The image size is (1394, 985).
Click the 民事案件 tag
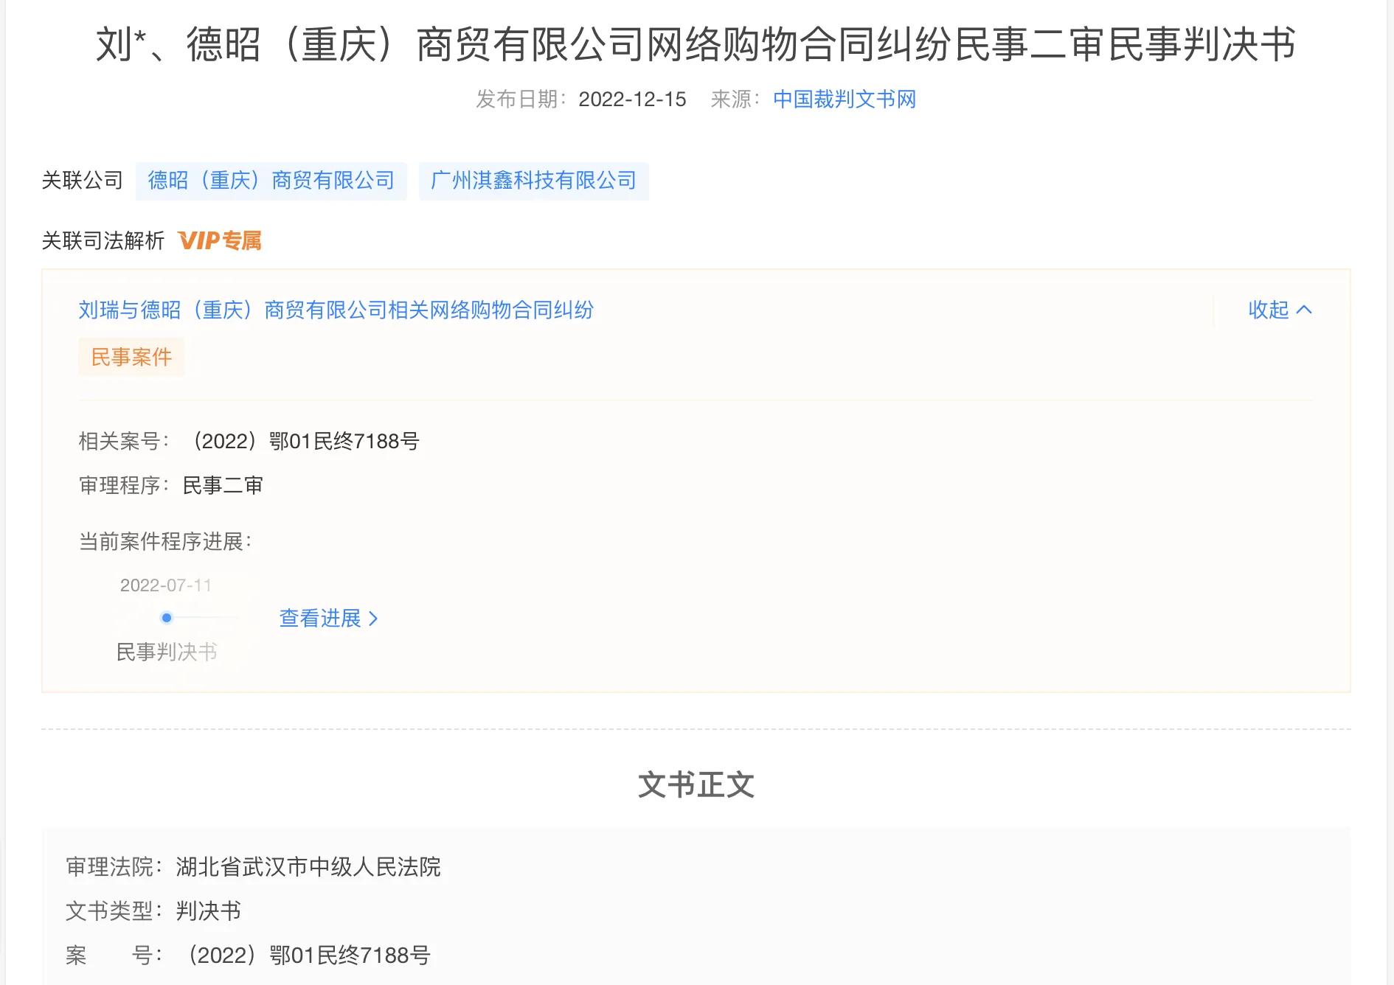pos(131,357)
